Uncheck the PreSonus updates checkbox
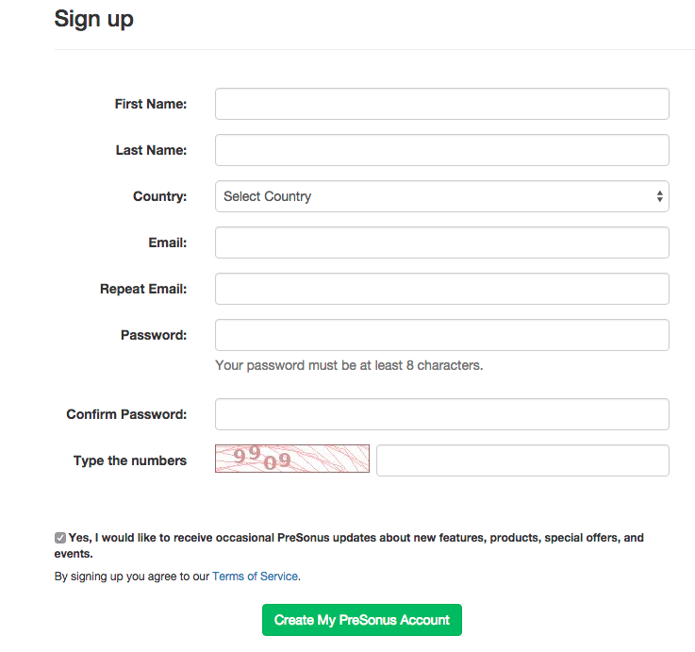The width and height of the screenshot is (695, 652). point(60,538)
